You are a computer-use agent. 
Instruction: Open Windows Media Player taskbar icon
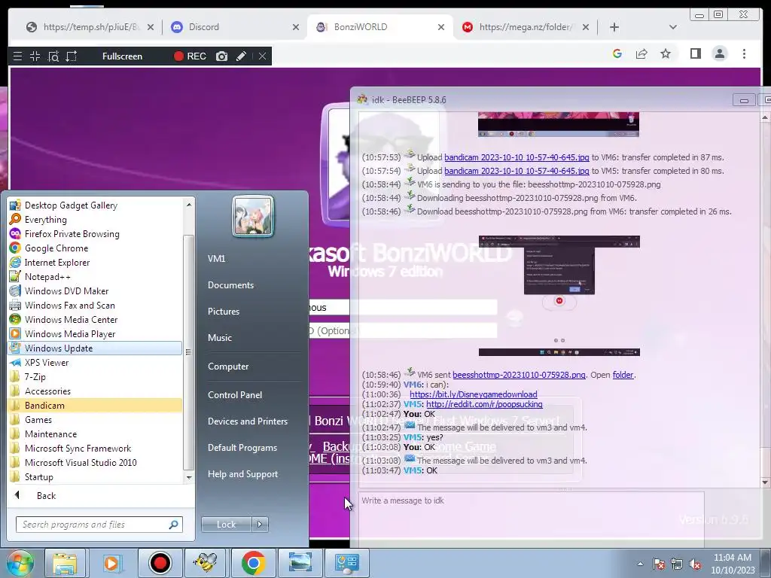pos(111,563)
